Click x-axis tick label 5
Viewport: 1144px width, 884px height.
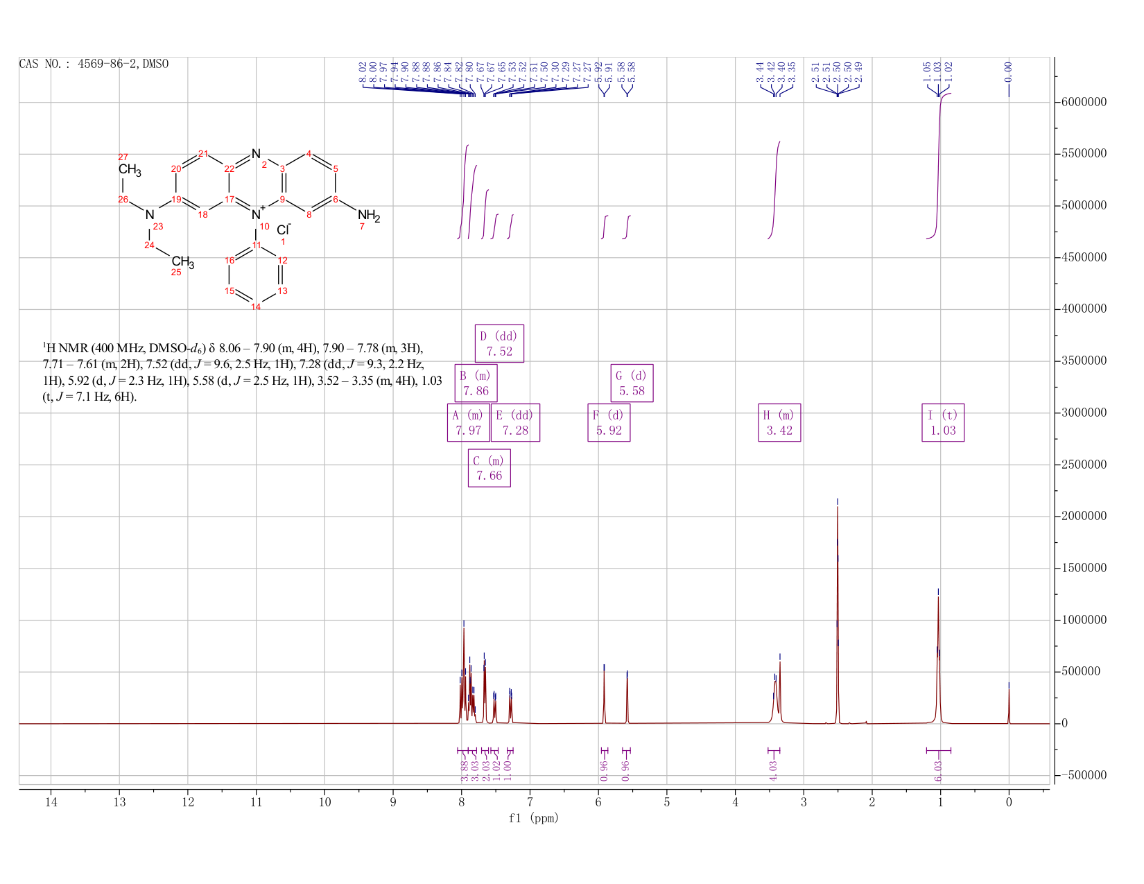tap(667, 803)
